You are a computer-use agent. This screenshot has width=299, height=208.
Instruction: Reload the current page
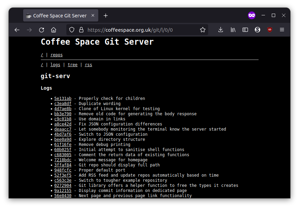tap(41, 30)
